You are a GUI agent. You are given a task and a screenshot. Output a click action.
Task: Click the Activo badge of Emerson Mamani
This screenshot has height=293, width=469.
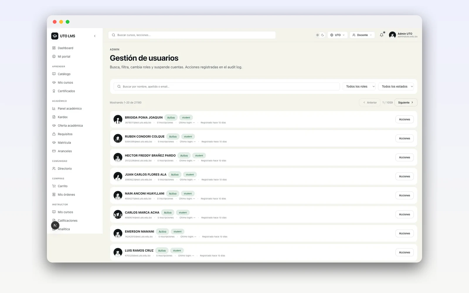tap(162, 231)
